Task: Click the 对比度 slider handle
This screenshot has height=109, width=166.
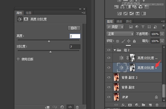Action: click(x=51, y=52)
